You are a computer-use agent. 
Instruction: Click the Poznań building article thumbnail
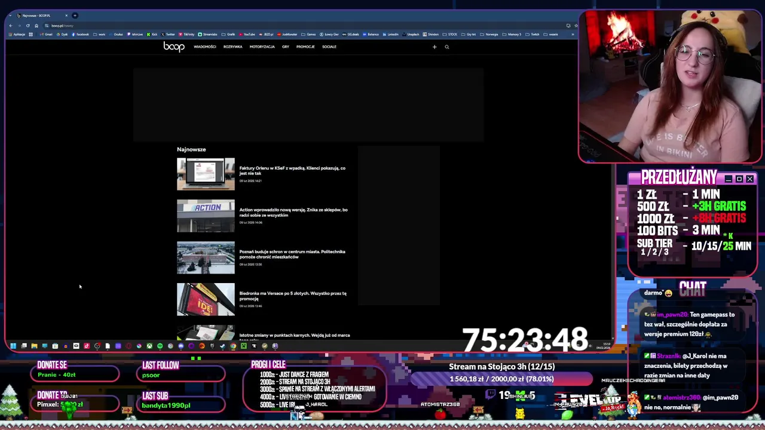tap(206, 257)
